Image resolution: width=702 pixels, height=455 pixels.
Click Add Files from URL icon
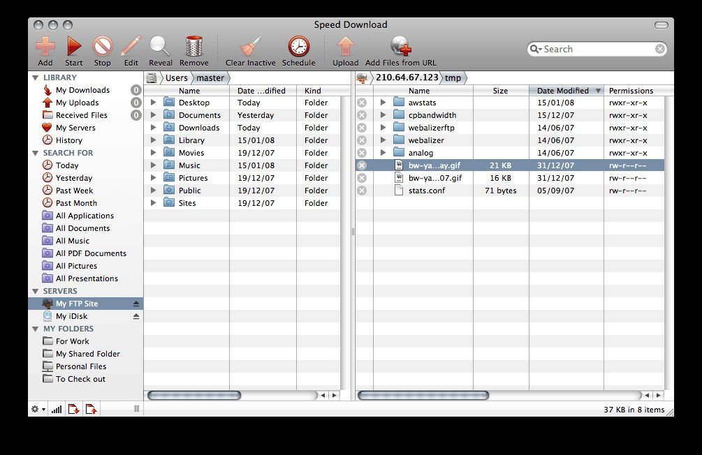coord(400,47)
